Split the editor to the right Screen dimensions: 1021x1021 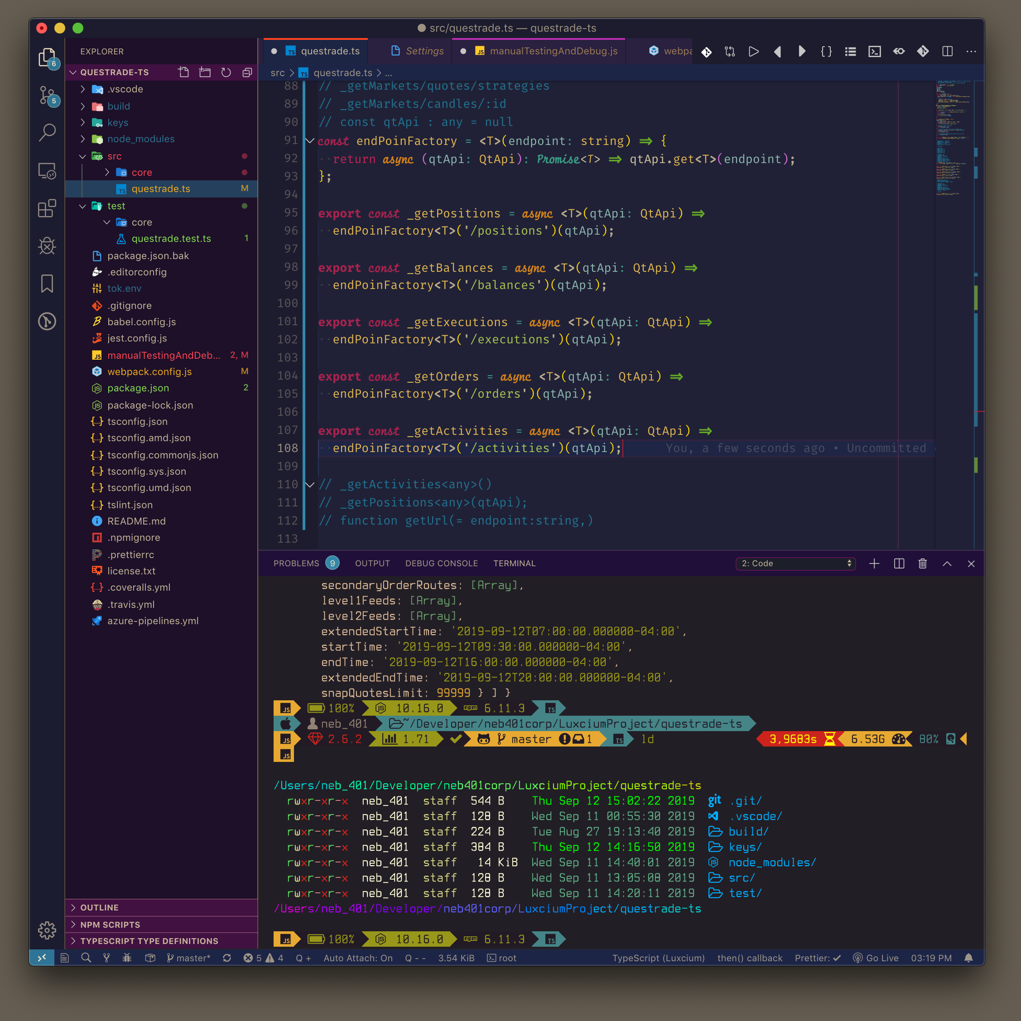(x=947, y=51)
